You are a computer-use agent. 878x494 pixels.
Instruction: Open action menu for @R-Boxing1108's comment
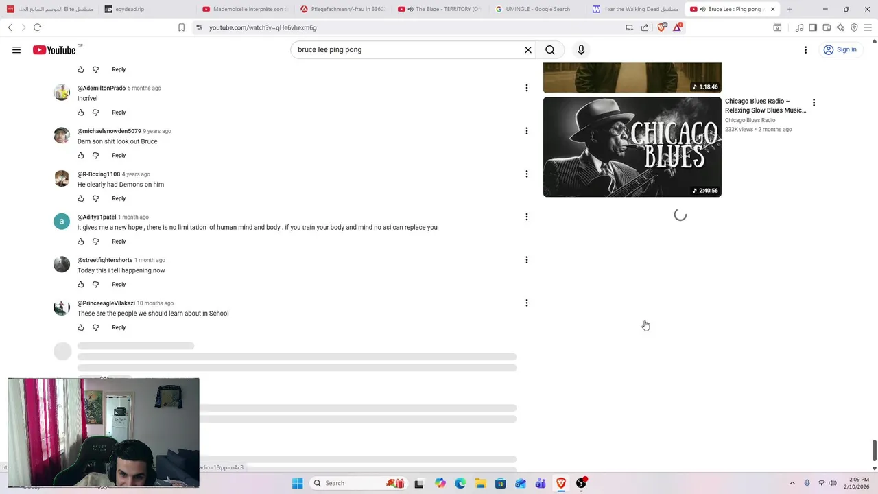point(527,174)
